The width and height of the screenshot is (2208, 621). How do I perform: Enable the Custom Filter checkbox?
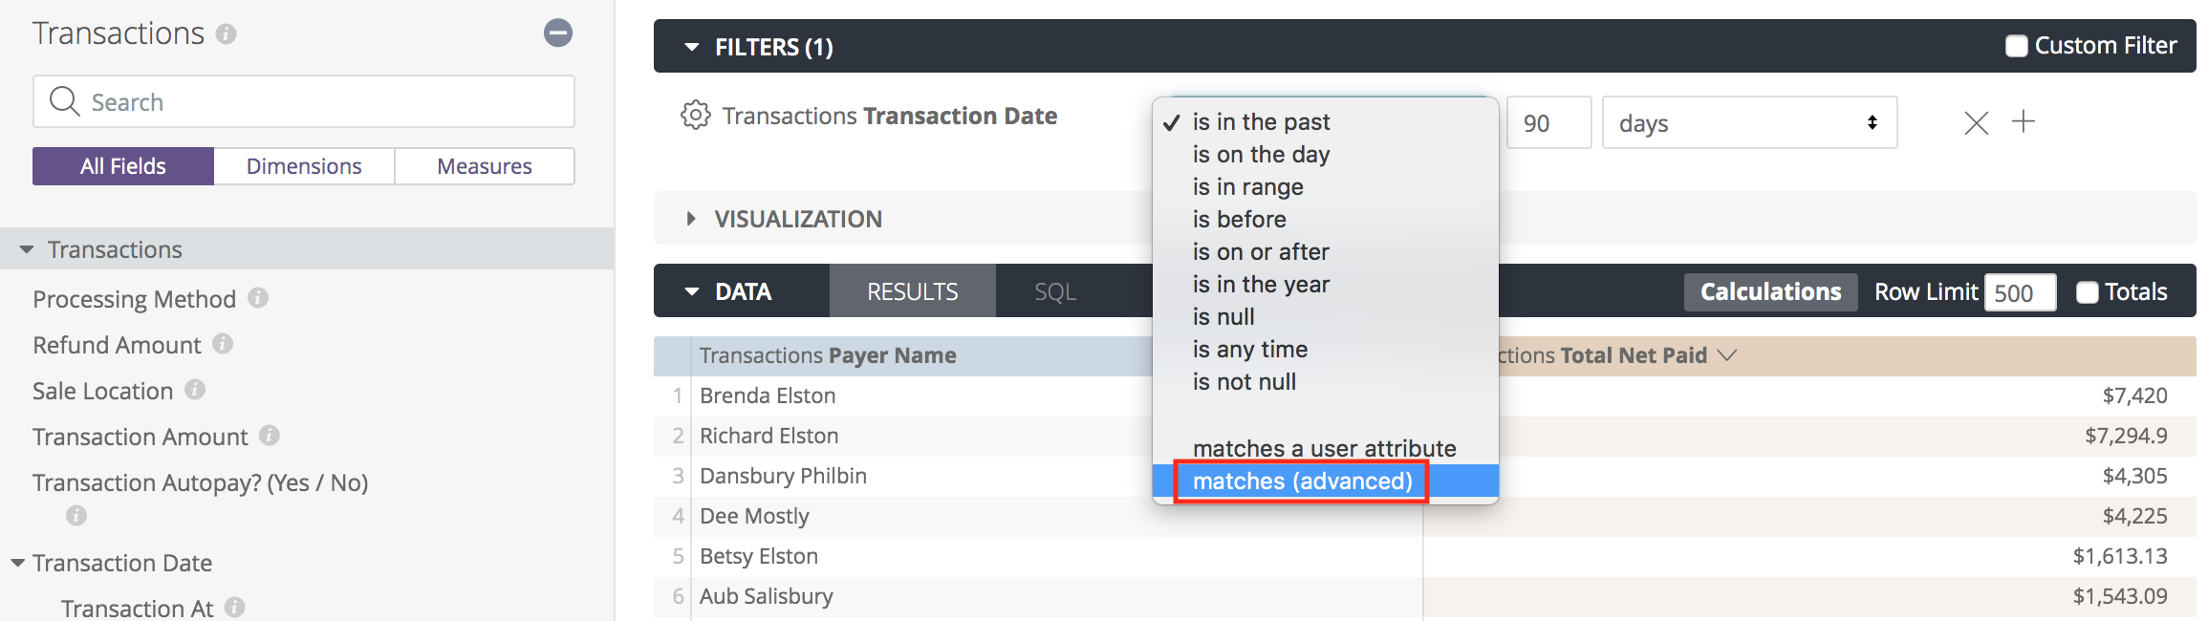coord(2016,46)
